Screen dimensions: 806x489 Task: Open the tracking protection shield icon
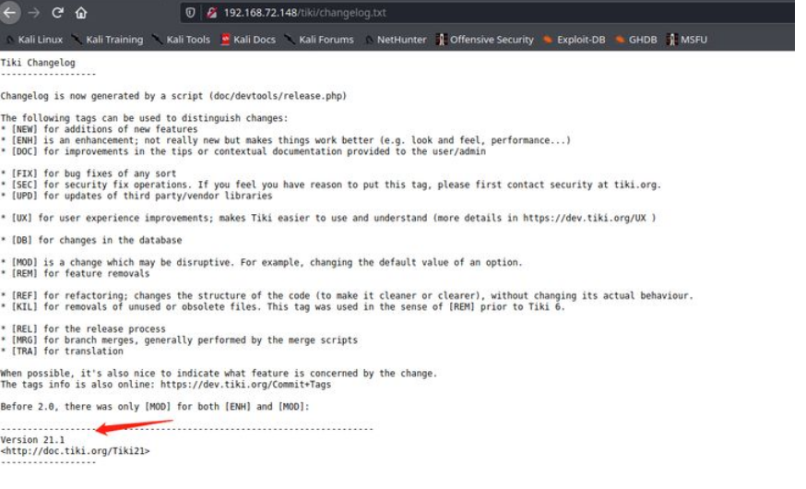tap(191, 13)
